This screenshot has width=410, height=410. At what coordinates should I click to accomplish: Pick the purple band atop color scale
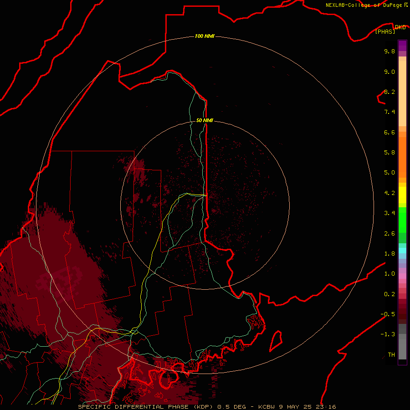click(402, 46)
